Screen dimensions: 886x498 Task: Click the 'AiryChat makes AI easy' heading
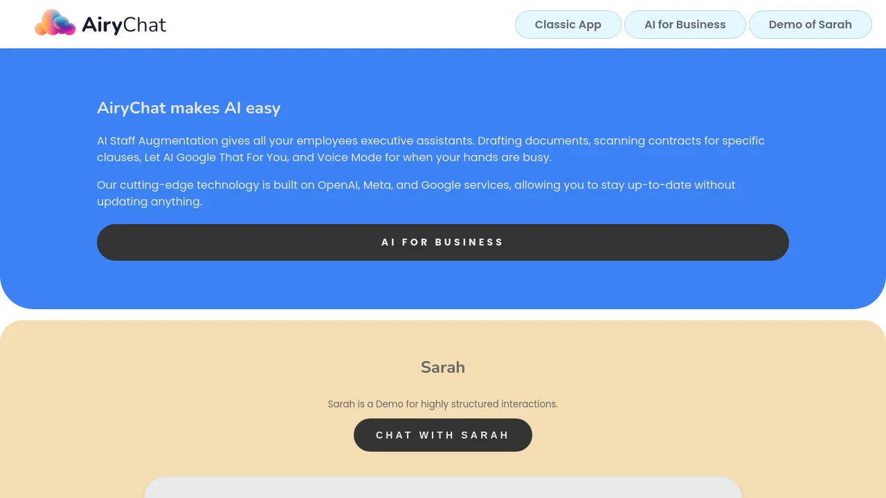coord(189,108)
